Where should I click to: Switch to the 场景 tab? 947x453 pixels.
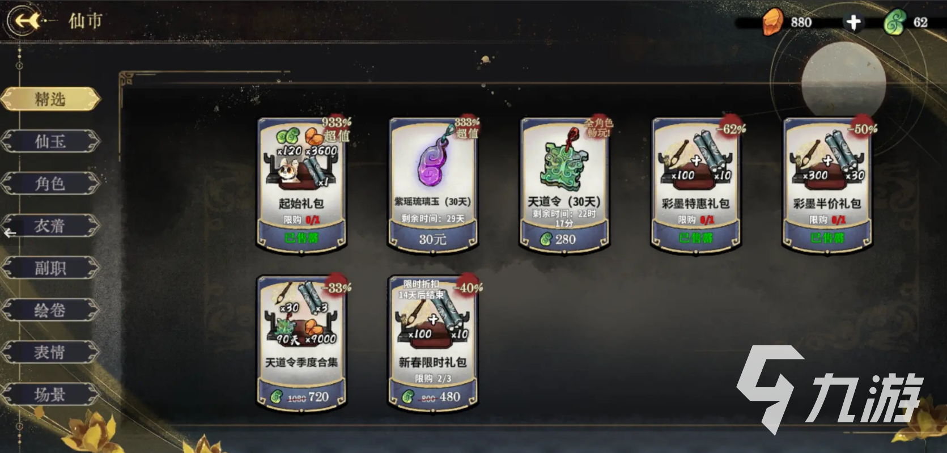pyautogui.click(x=50, y=395)
